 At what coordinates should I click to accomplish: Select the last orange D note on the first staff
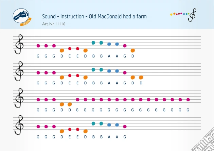pos(133,50)
